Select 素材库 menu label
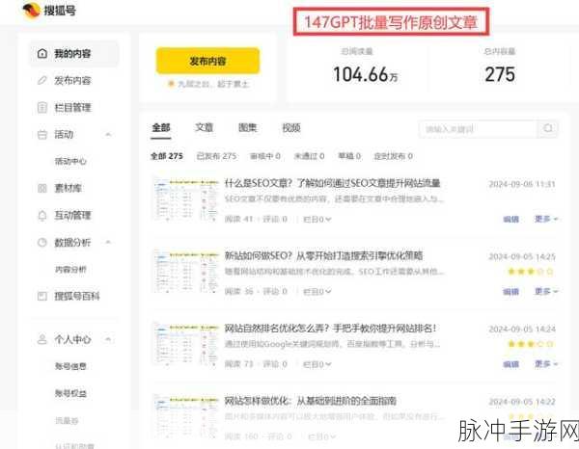 click(68, 188)
